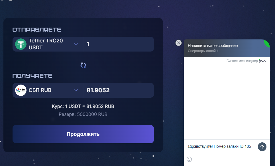
Task: Click the СБП payment system logo
Action: click(x=21, y=90)
